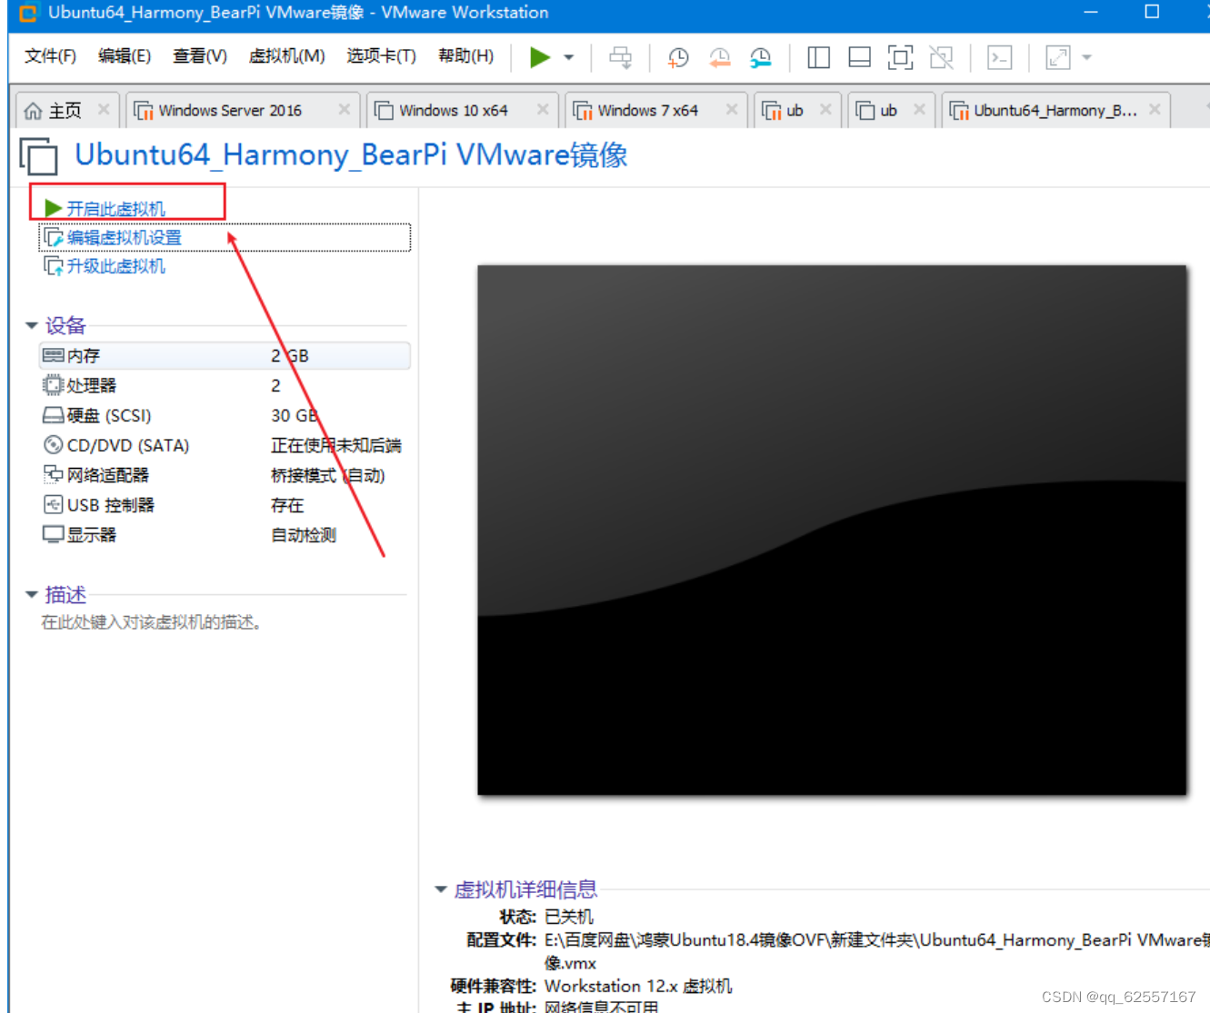The height and width of the screenshot is (1013, 1210).
Task: Select the 内存 device row
Action: [225, 355]
